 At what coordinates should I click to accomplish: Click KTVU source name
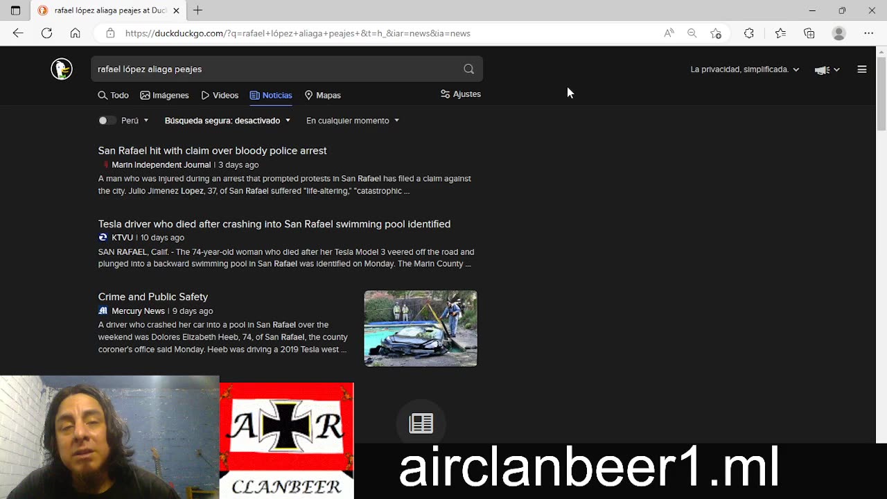coord(122,238)
